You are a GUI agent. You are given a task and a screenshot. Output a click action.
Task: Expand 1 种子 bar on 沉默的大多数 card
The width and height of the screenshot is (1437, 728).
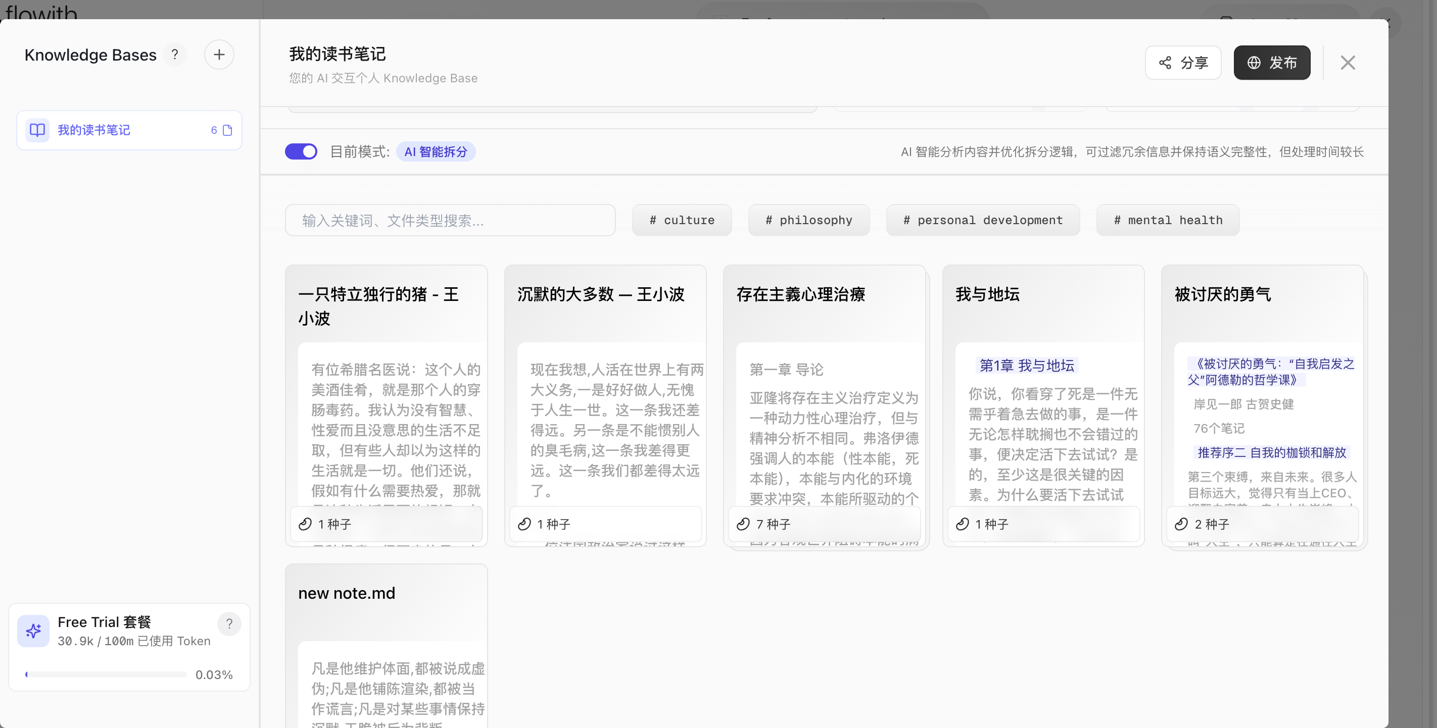point(605,524)
